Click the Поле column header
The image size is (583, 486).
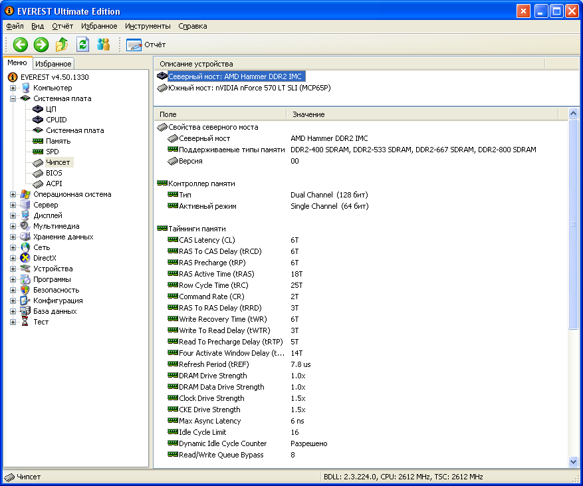220,114
